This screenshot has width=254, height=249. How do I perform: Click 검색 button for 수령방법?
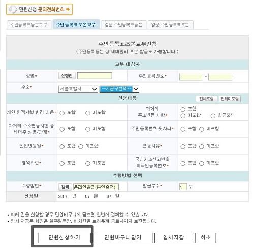point(65,187)
